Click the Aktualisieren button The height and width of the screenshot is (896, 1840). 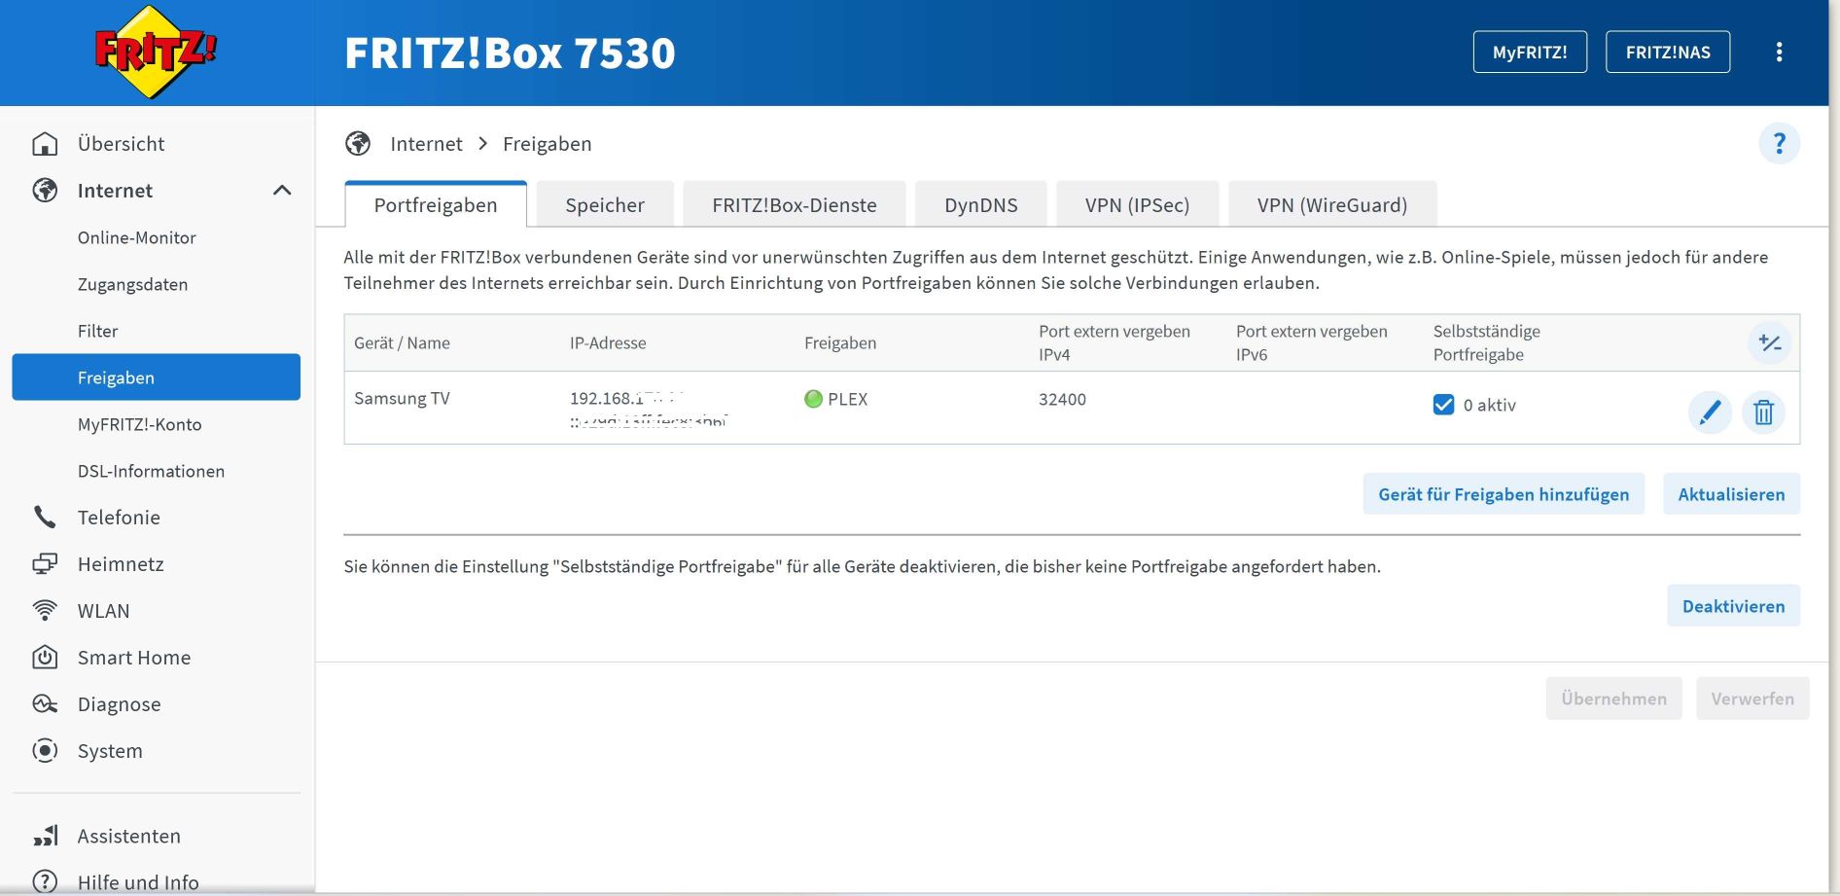click(1731, 494)
